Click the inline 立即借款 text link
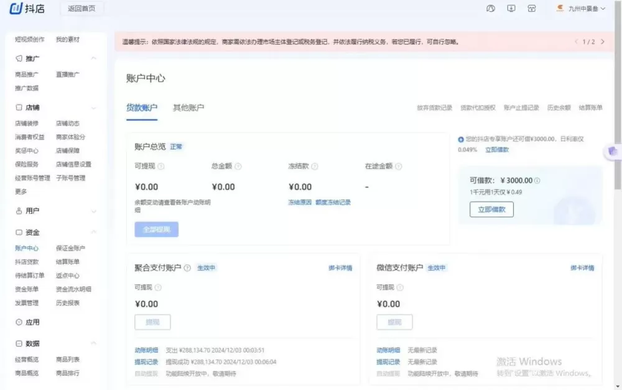 [x=496, y=150]
